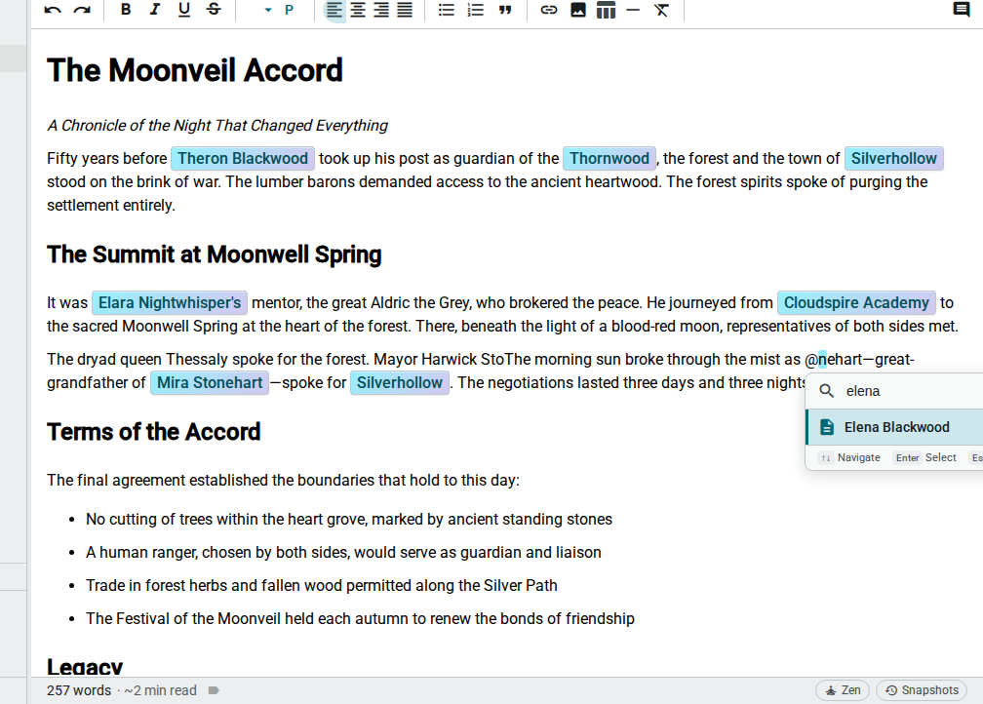Viewport: 983px width, 704px height.
Task: Open the Thornwood mention link
Action: click(609, 158)
